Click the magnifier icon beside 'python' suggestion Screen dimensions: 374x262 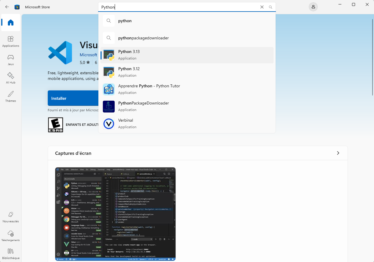(x=109, y=21)
